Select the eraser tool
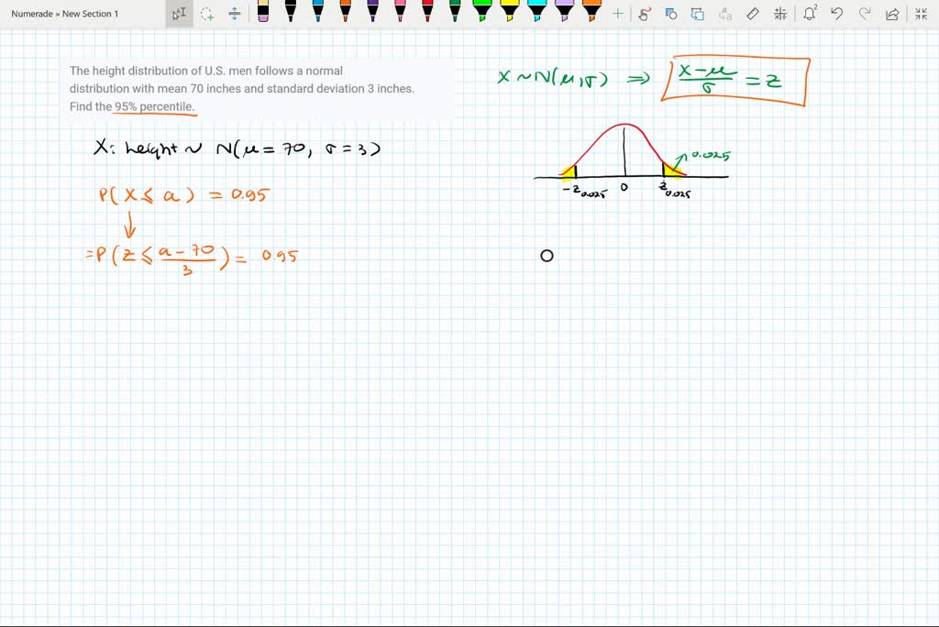This screenshot has width=939, height=627. (263, 12)
